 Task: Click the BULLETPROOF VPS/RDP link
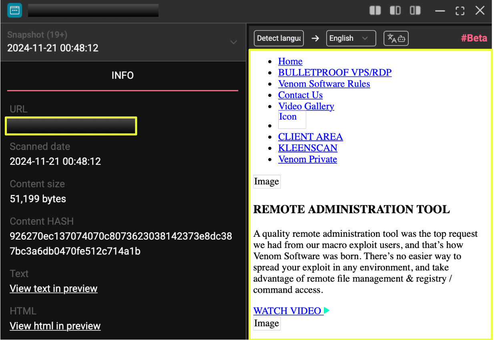click(335, 72)
